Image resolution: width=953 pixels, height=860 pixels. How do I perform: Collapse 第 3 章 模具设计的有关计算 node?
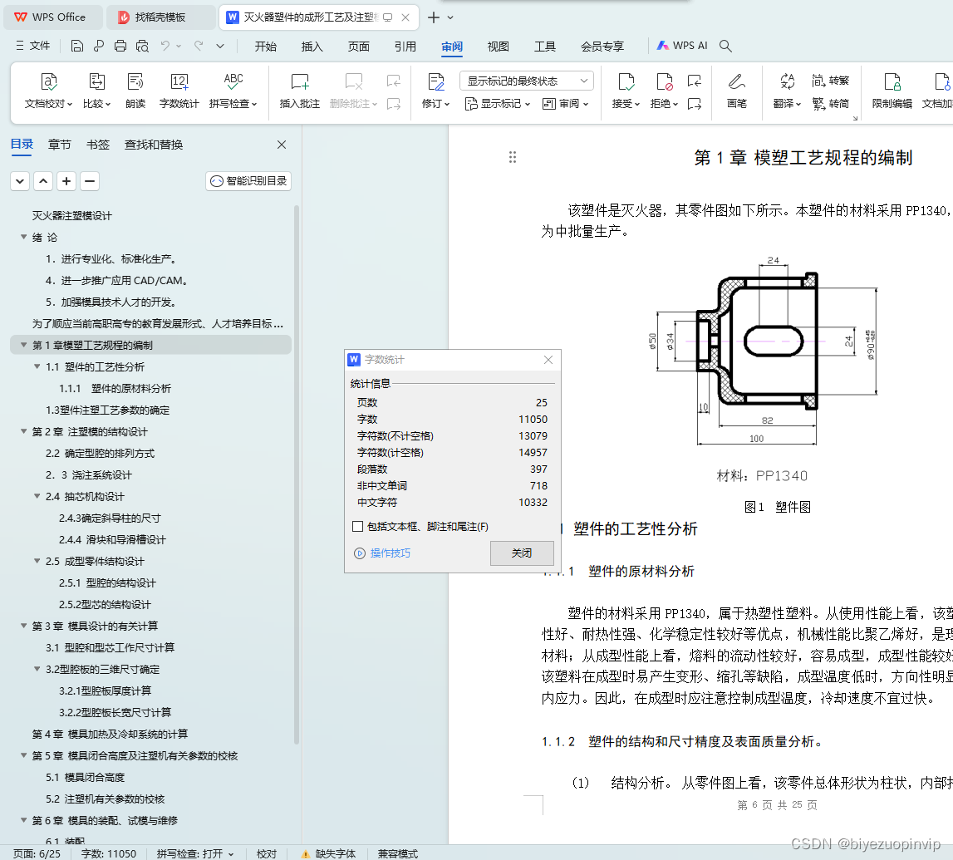click(24, 626)
